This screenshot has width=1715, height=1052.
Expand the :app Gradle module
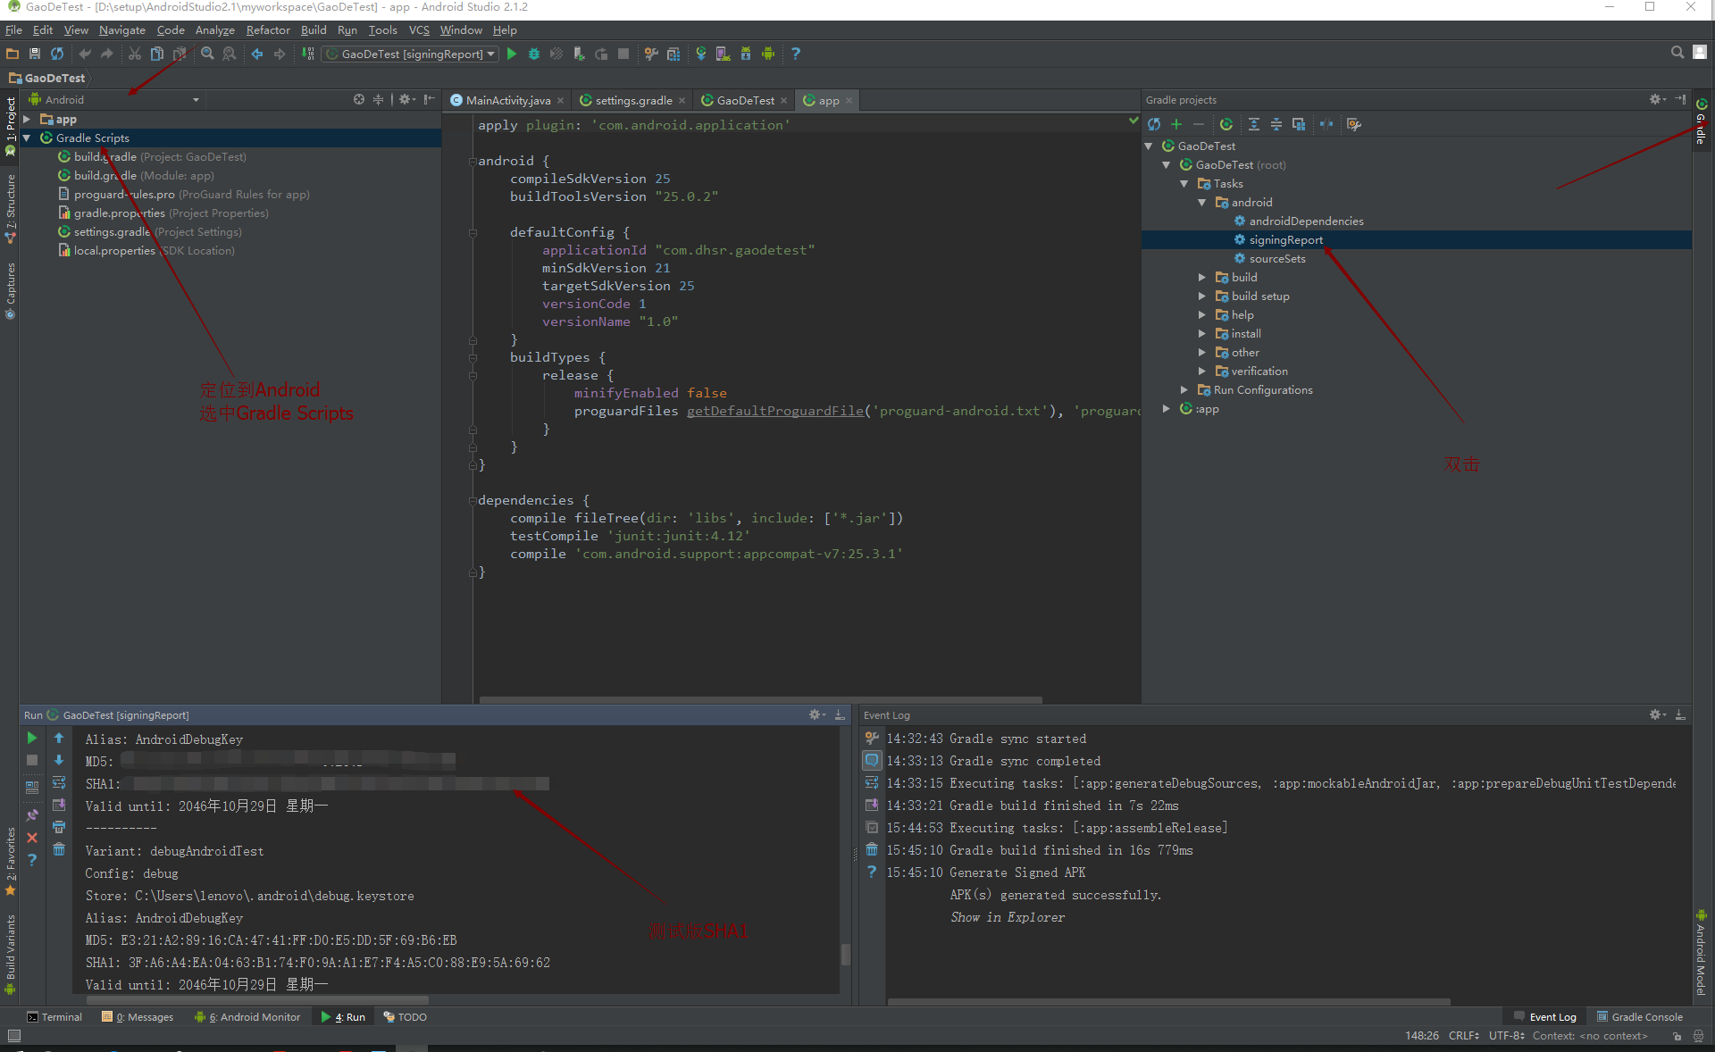coord(1167,408)
